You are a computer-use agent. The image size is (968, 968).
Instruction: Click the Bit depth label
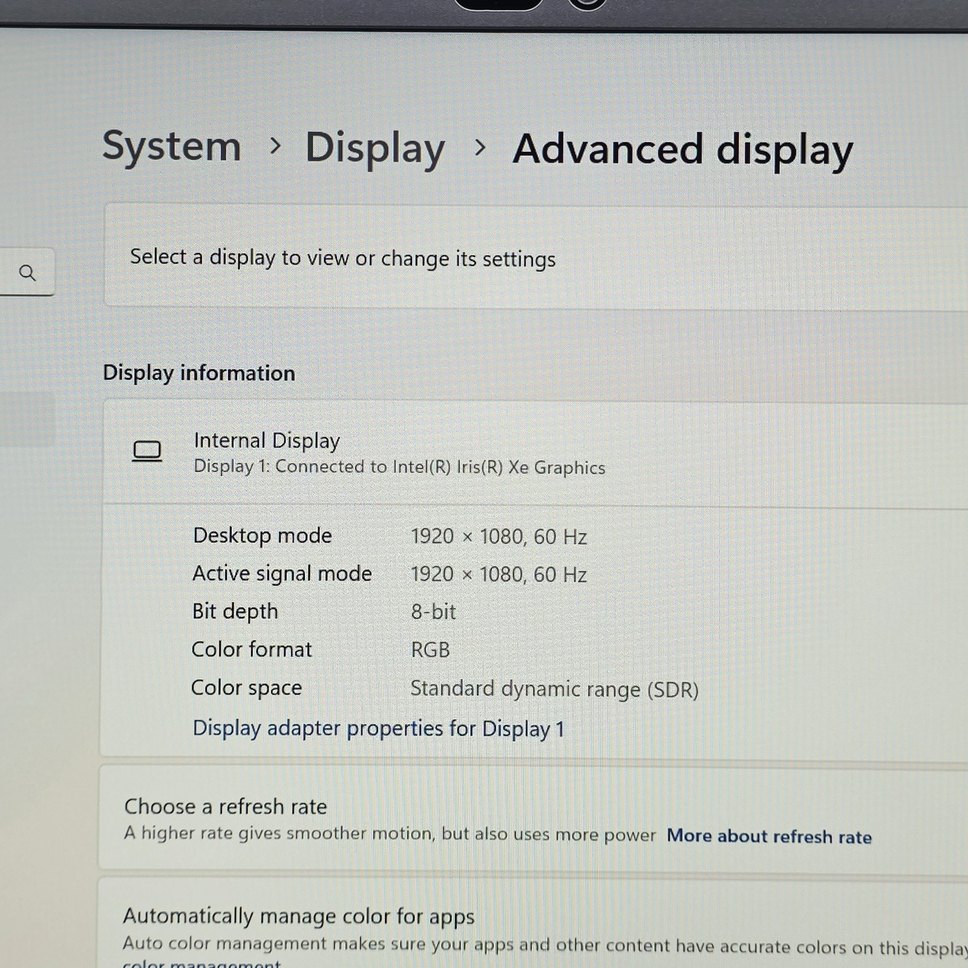pyautogui.click(x=235, y=612)
